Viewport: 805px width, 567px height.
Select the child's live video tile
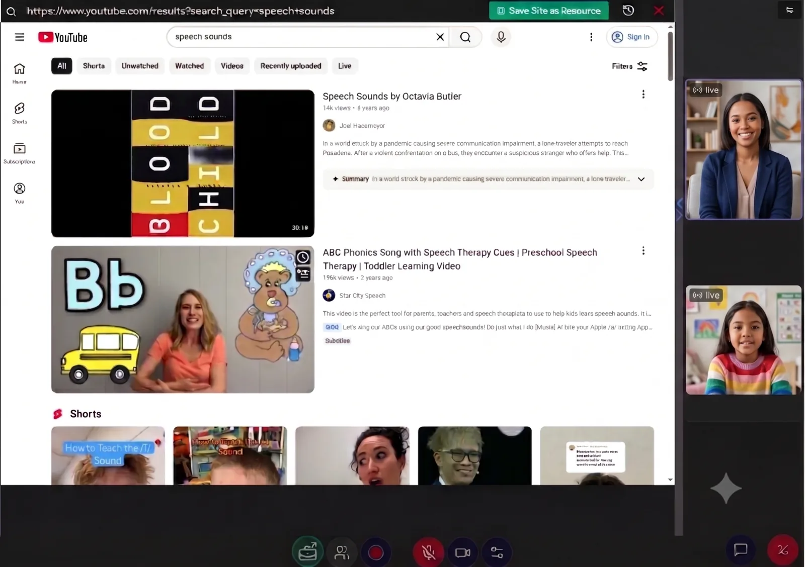click(x=744, y=340)
